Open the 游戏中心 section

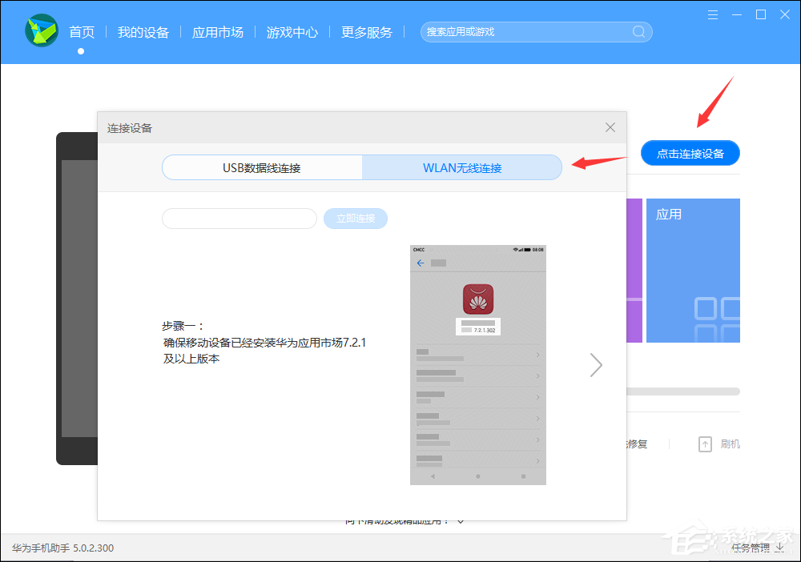pos(292,32)
